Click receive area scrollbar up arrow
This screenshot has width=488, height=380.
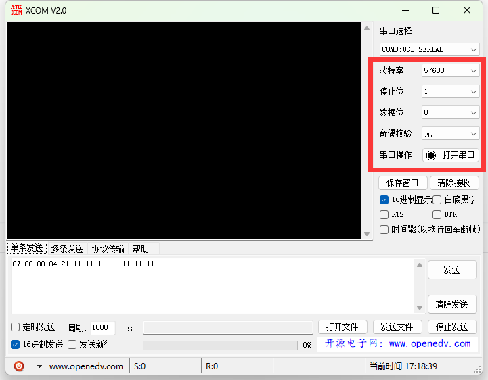pyautogui.click(x=367, y=28)
